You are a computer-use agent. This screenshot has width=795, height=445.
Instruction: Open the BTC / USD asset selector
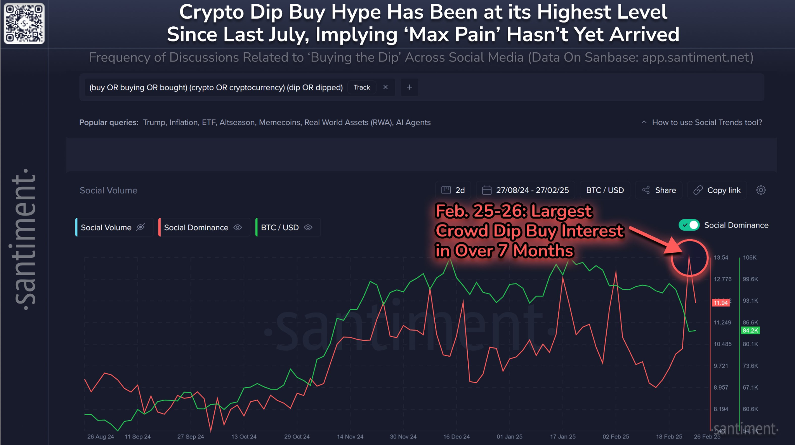pyautogui.click(x=604, y=190)
